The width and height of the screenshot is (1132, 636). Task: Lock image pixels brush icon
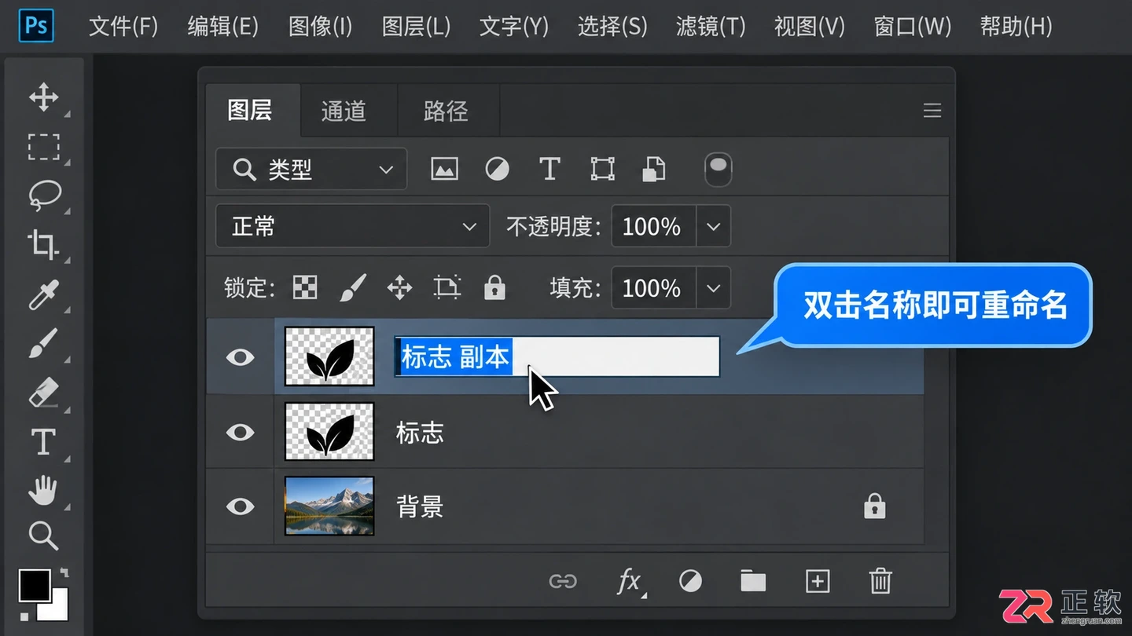pyautogui.click(x=352, y=287)
